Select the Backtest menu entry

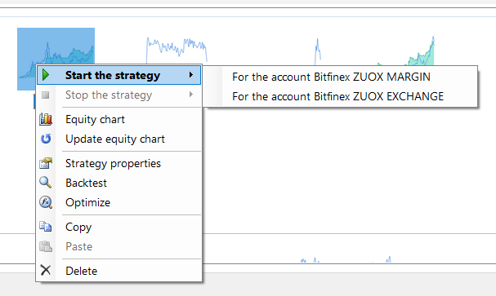(86, 183)
